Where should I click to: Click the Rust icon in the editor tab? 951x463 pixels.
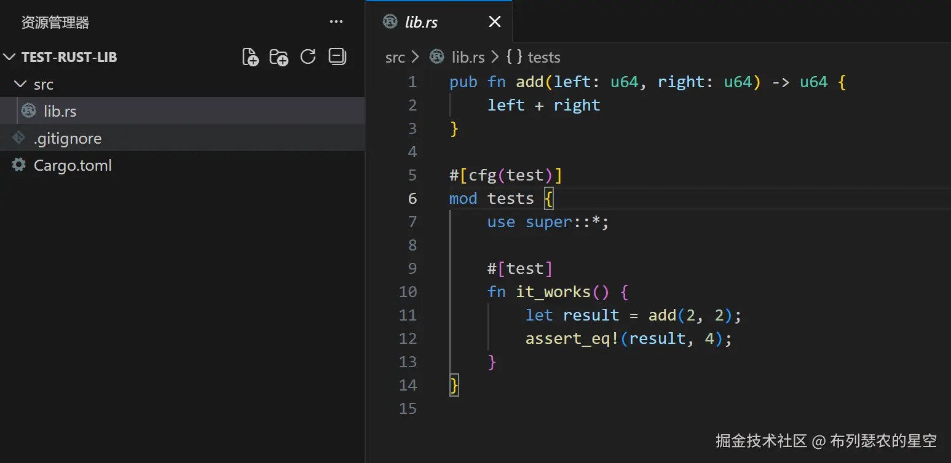click(390, 21)
